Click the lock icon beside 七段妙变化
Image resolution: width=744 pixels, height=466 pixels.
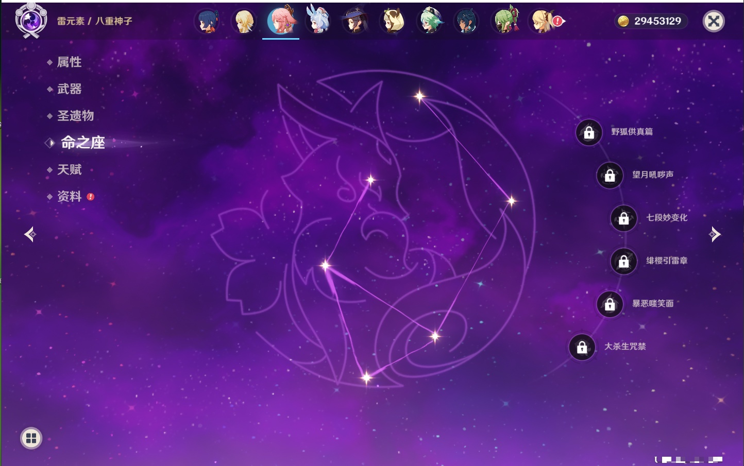click(624, 218)
